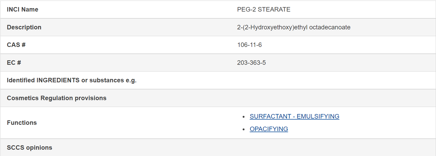The width and height of the screenshot is (436, 156).
Task: Click the empty Cosmetics Regulation provisions value cell
Action: tap(333, 98)
